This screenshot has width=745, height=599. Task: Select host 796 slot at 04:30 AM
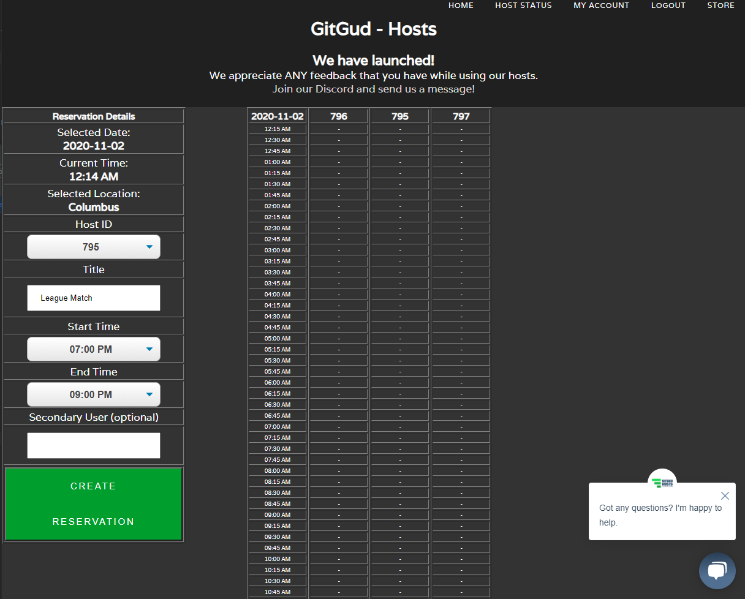point(338,316)
